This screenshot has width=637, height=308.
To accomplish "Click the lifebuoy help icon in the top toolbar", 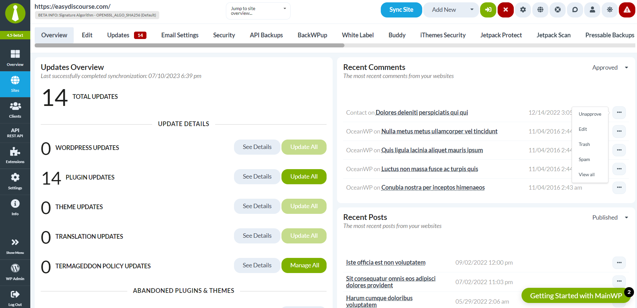I will [x=558, y=10].
